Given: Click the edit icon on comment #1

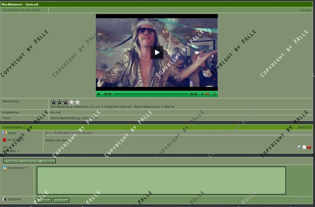Looking at the screenshot, I should pos(304,147).
